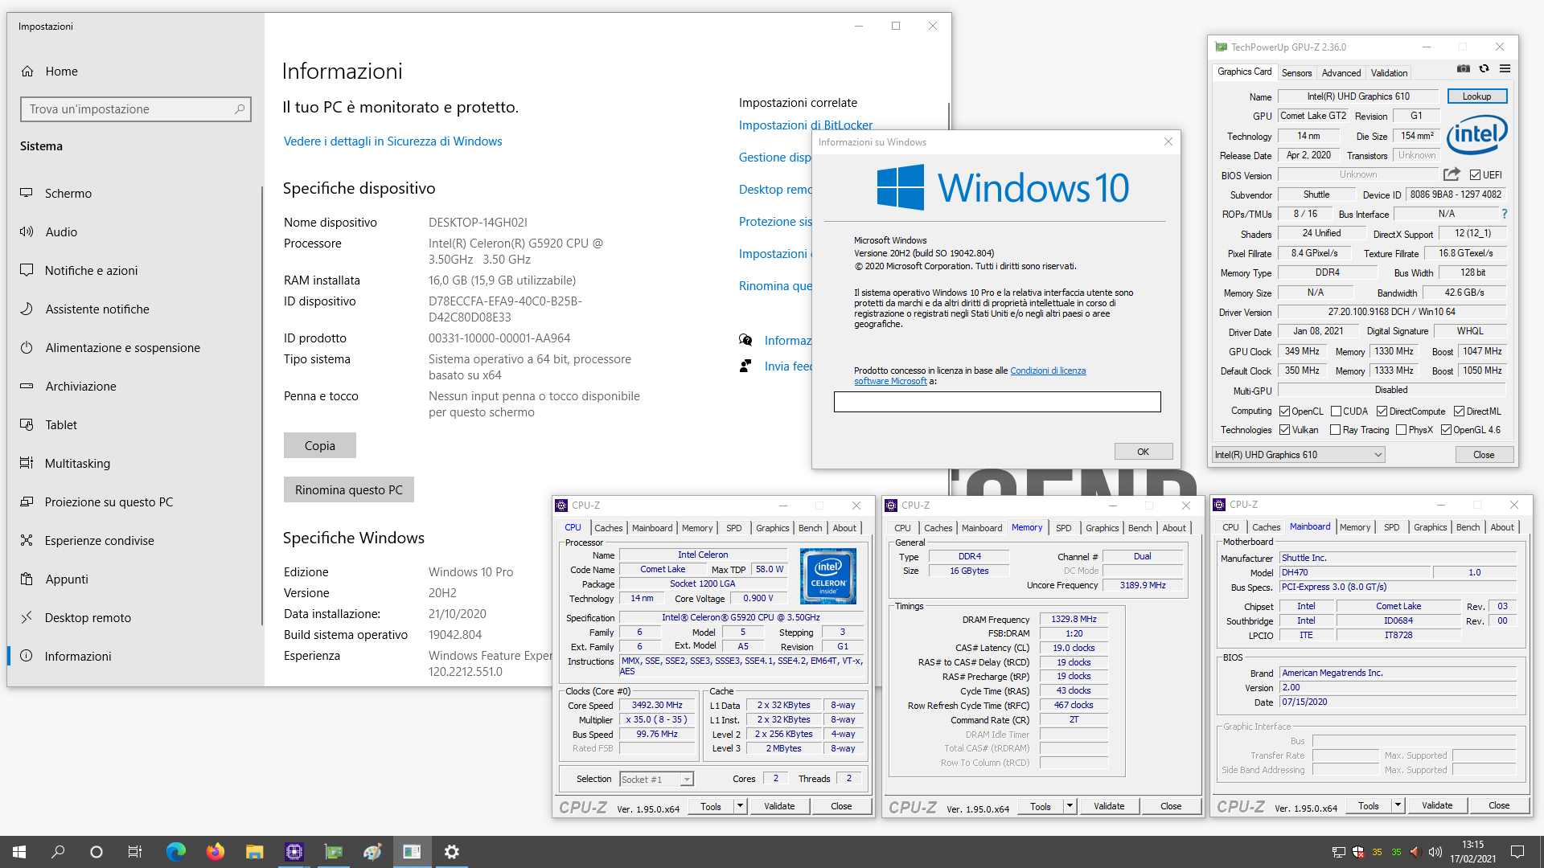Click the GPU-Z refresh icon
1544x868 pixels.
point(1484,69)
